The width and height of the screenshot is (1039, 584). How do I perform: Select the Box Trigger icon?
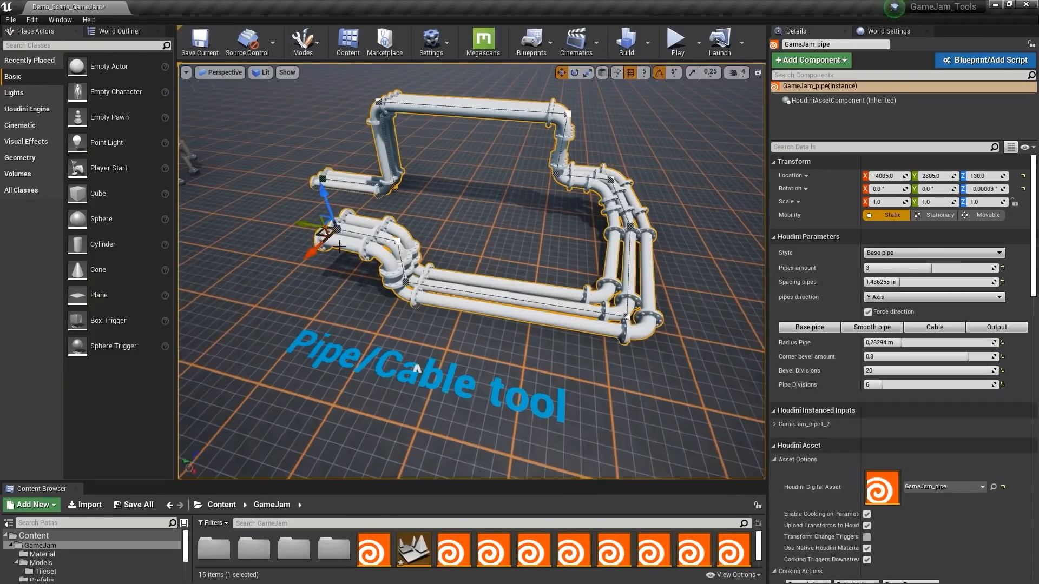[77, 321]
